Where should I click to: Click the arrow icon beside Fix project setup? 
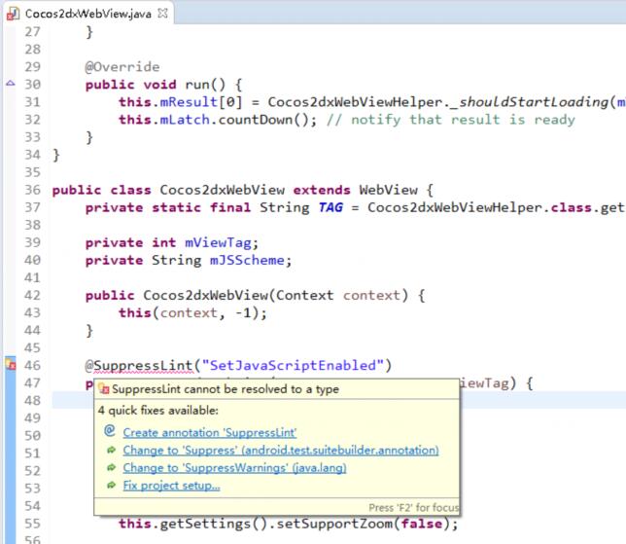click(111, 485)
